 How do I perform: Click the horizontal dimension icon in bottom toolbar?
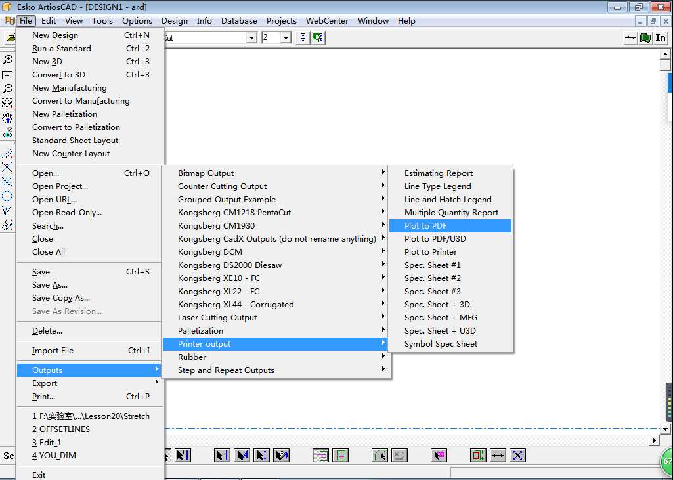click(x=498, y=455)
